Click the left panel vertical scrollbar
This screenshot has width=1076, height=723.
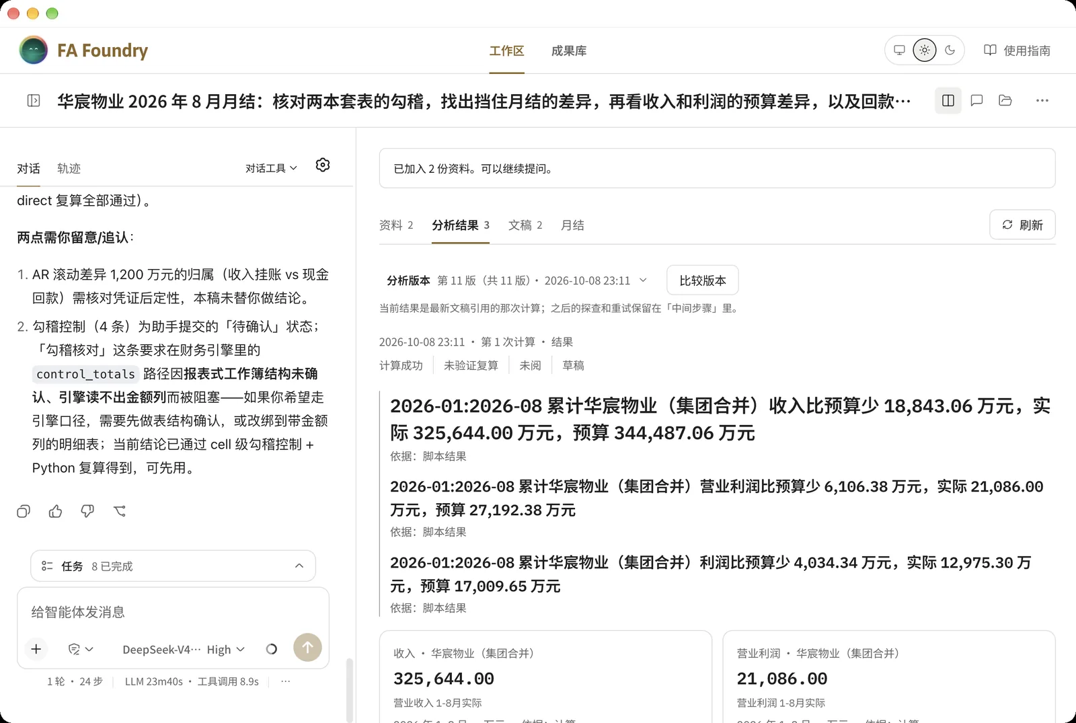pyautogui.click(x=349, y=689)
